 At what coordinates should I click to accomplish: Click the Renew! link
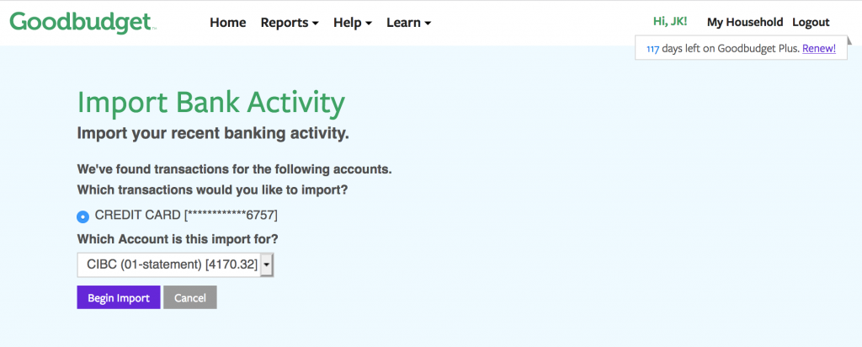[x=818, y=48]
